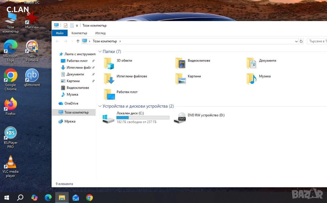327x203 pixels.
Task: Open the 3D обекти folder
Action: click(109, 63)
